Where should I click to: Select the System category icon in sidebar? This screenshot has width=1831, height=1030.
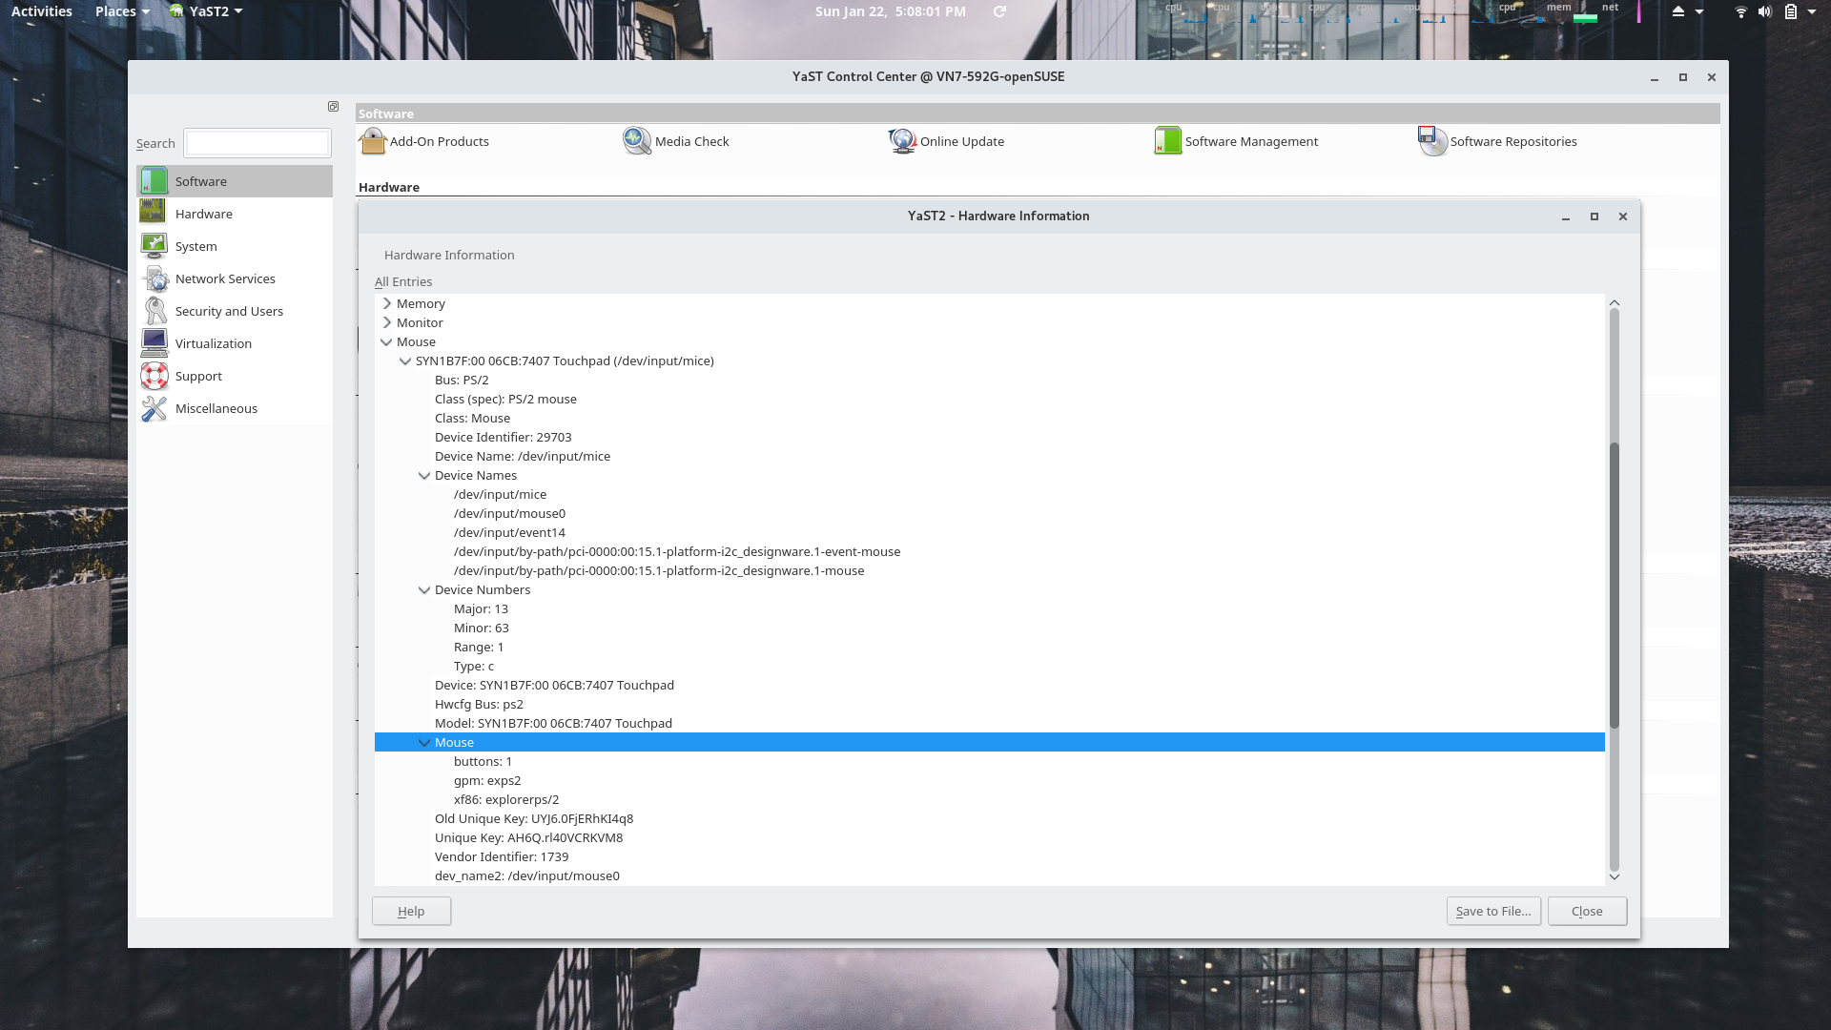point(154,246)
